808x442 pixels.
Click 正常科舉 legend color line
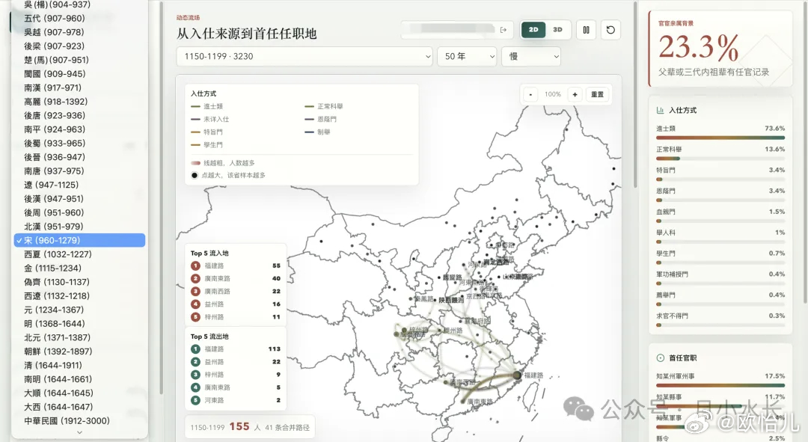coord(309,107)
